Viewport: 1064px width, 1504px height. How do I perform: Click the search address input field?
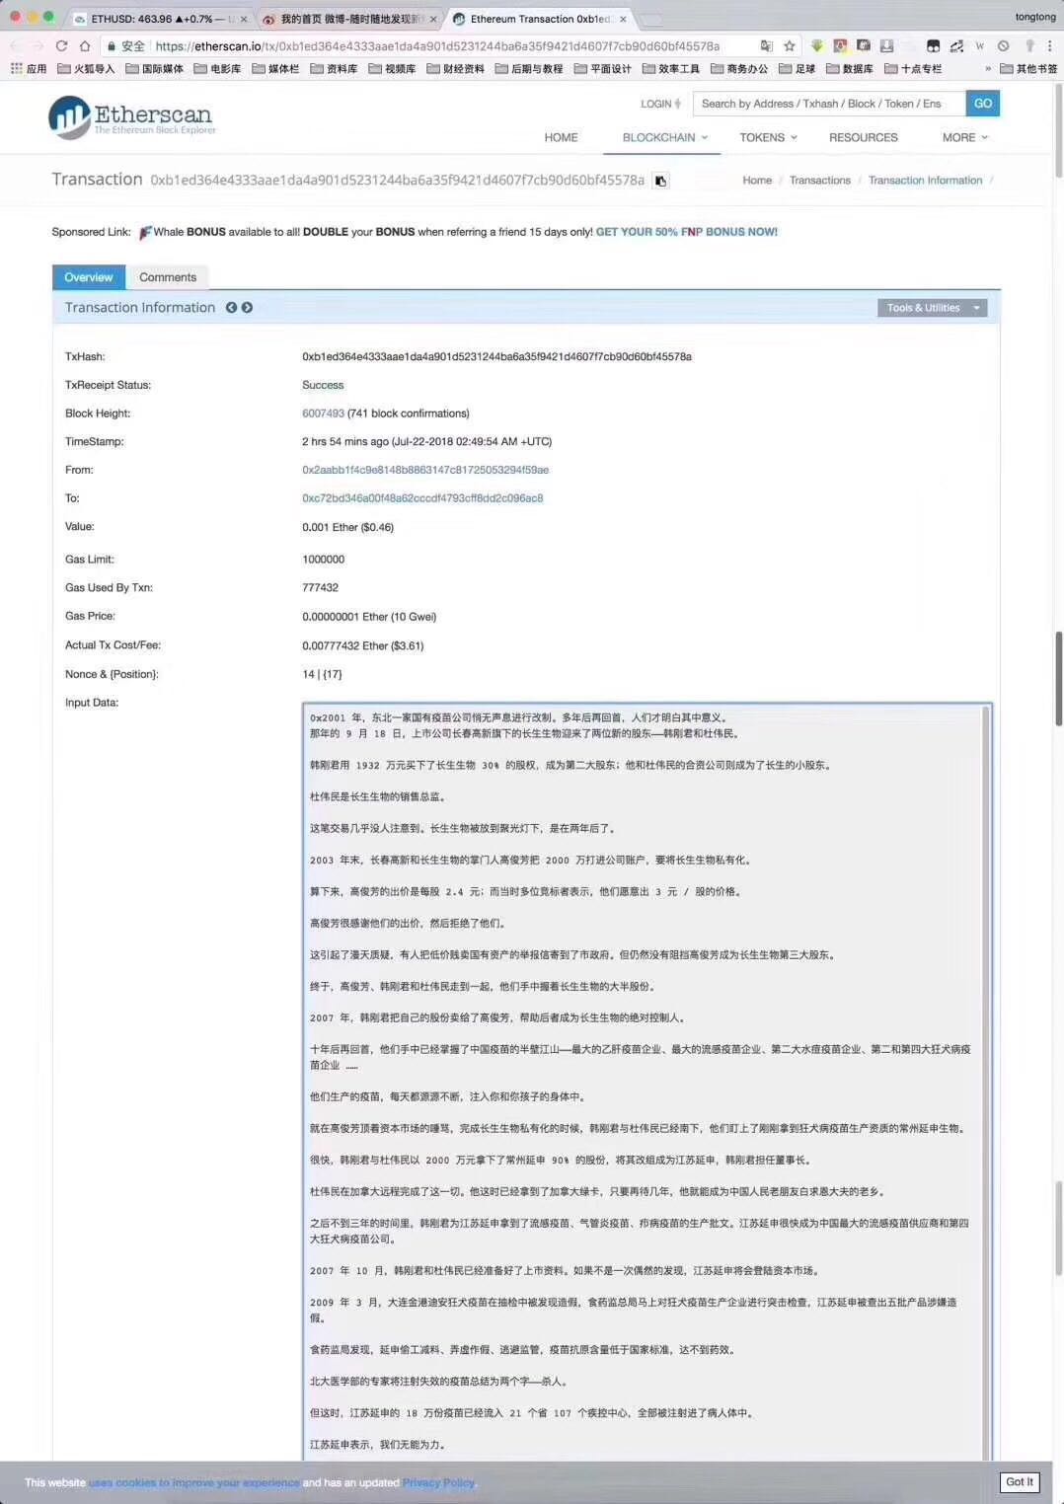[x=829, y=104]
